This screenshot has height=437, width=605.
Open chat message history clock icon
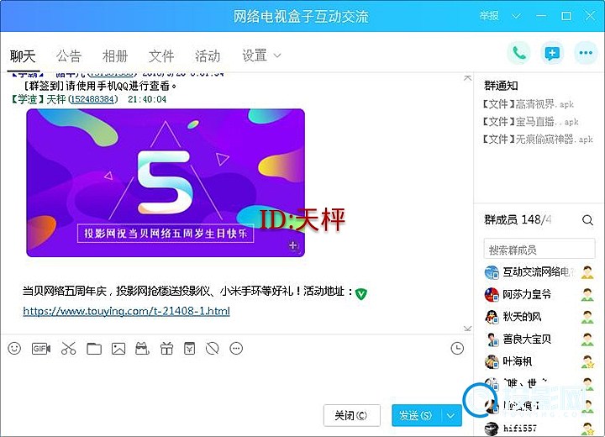(x=457, y=348)
